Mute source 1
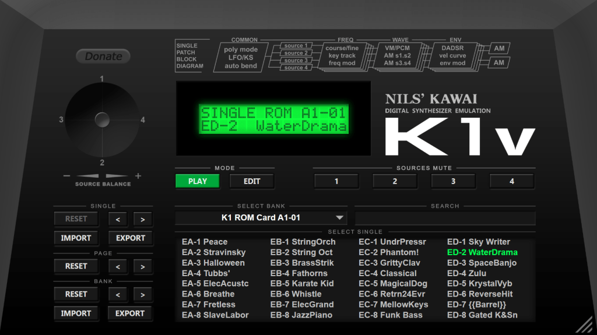This screenshot has width=597, height=335. (x=336, y=181)
